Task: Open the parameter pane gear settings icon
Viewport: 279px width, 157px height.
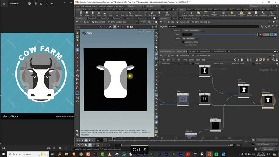Action: tap(262, 27)
